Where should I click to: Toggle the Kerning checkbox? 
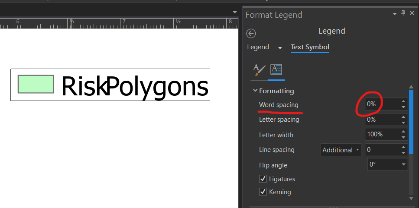tap(263, 192)
